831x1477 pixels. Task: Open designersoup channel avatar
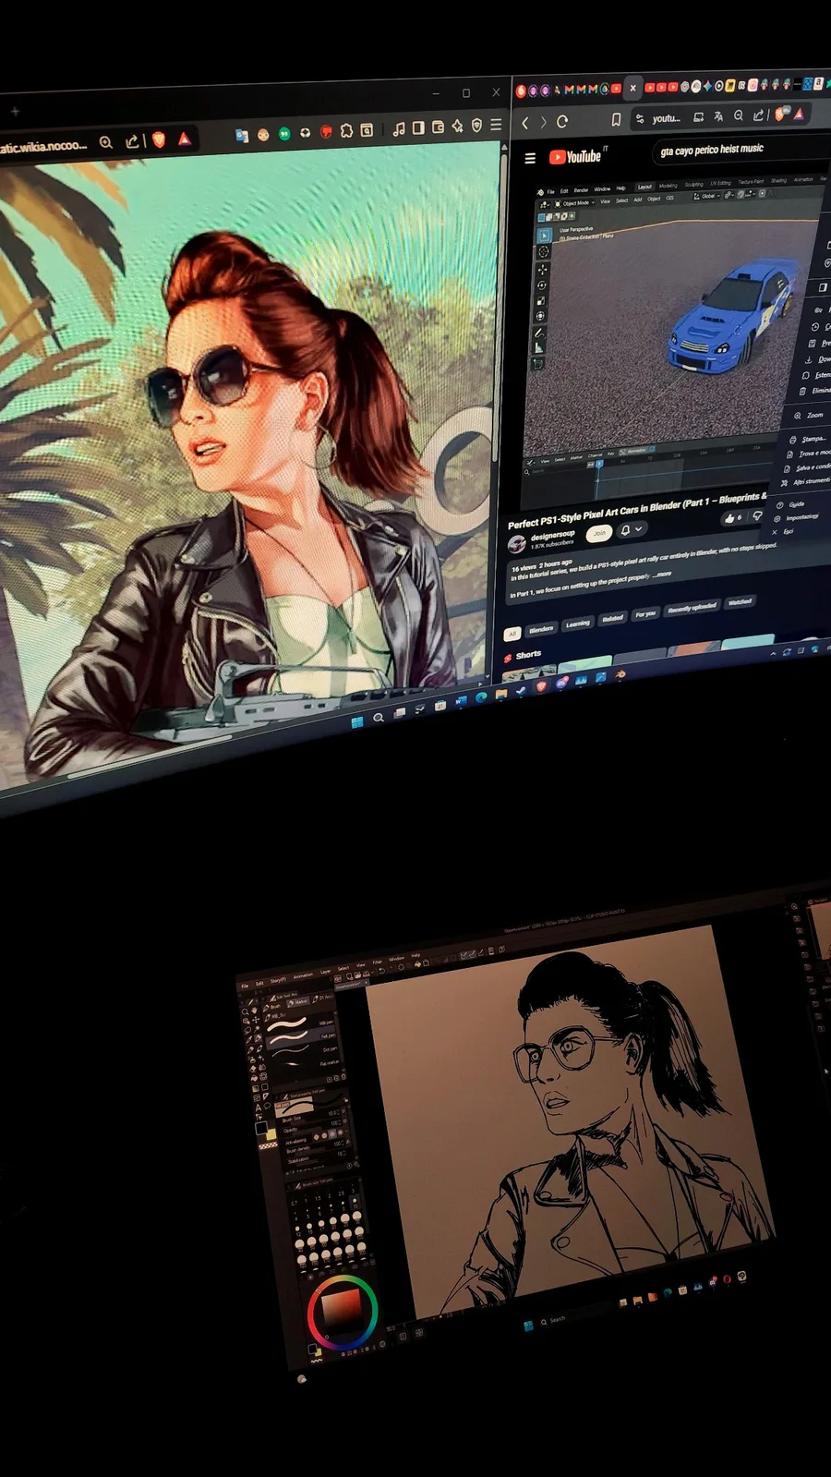coord(517,542)
